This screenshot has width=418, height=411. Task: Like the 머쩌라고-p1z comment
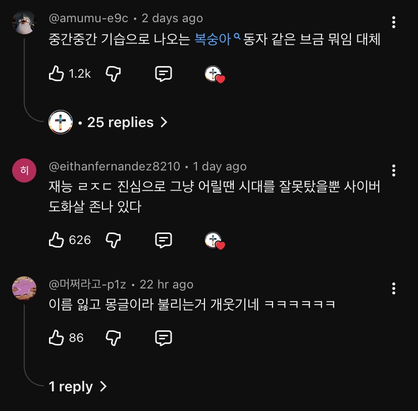point(56,338)
